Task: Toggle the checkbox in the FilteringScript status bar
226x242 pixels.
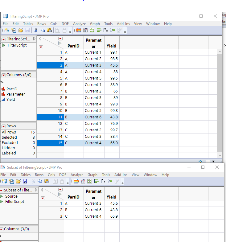Action: 208,162
